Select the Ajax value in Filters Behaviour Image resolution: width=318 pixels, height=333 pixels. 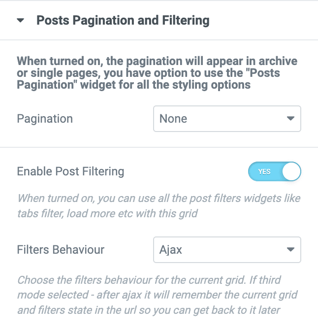pos(171,250)
